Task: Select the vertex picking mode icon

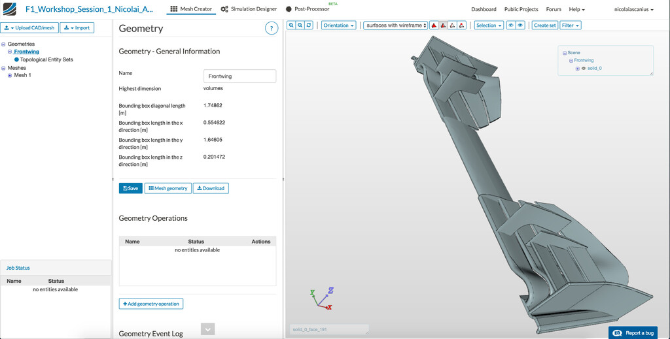Action: point(461,25)
